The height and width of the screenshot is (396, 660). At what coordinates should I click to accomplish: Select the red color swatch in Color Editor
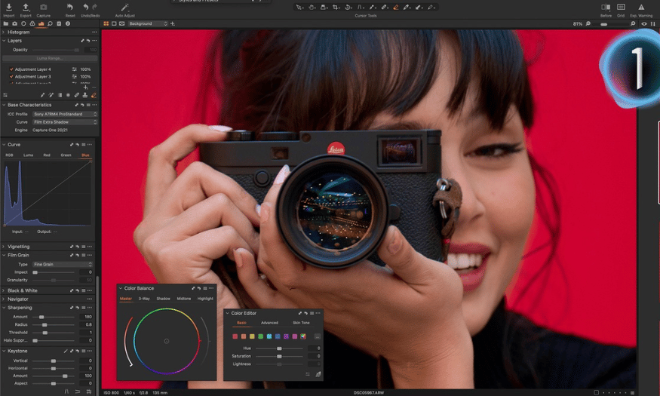[x=235, y=336]
